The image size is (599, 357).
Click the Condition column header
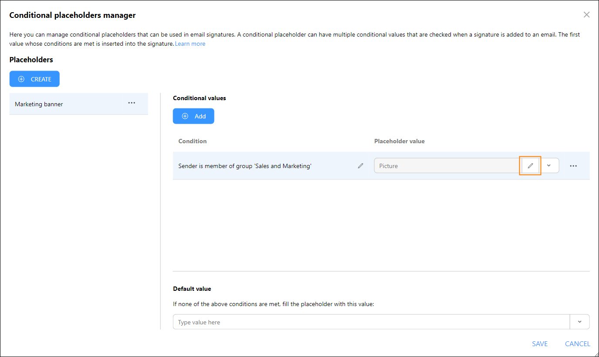[193, 141]
